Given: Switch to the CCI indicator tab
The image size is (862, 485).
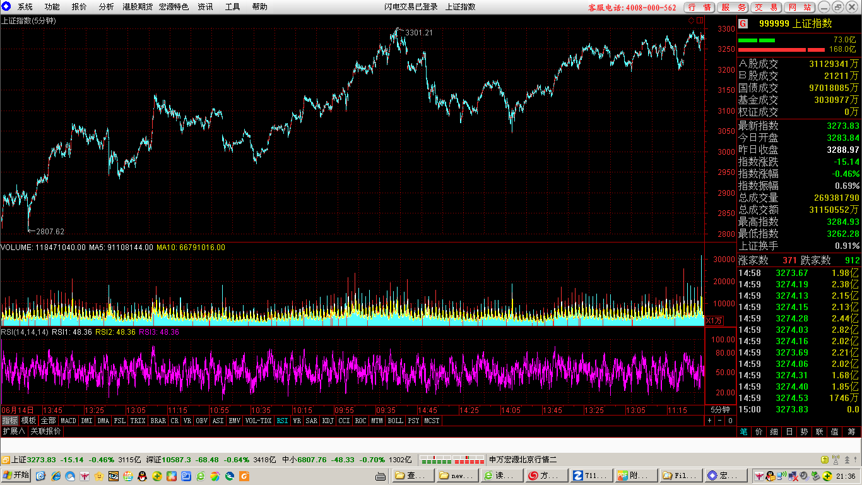Looking at the screenshot, I should tap(344, 421).
